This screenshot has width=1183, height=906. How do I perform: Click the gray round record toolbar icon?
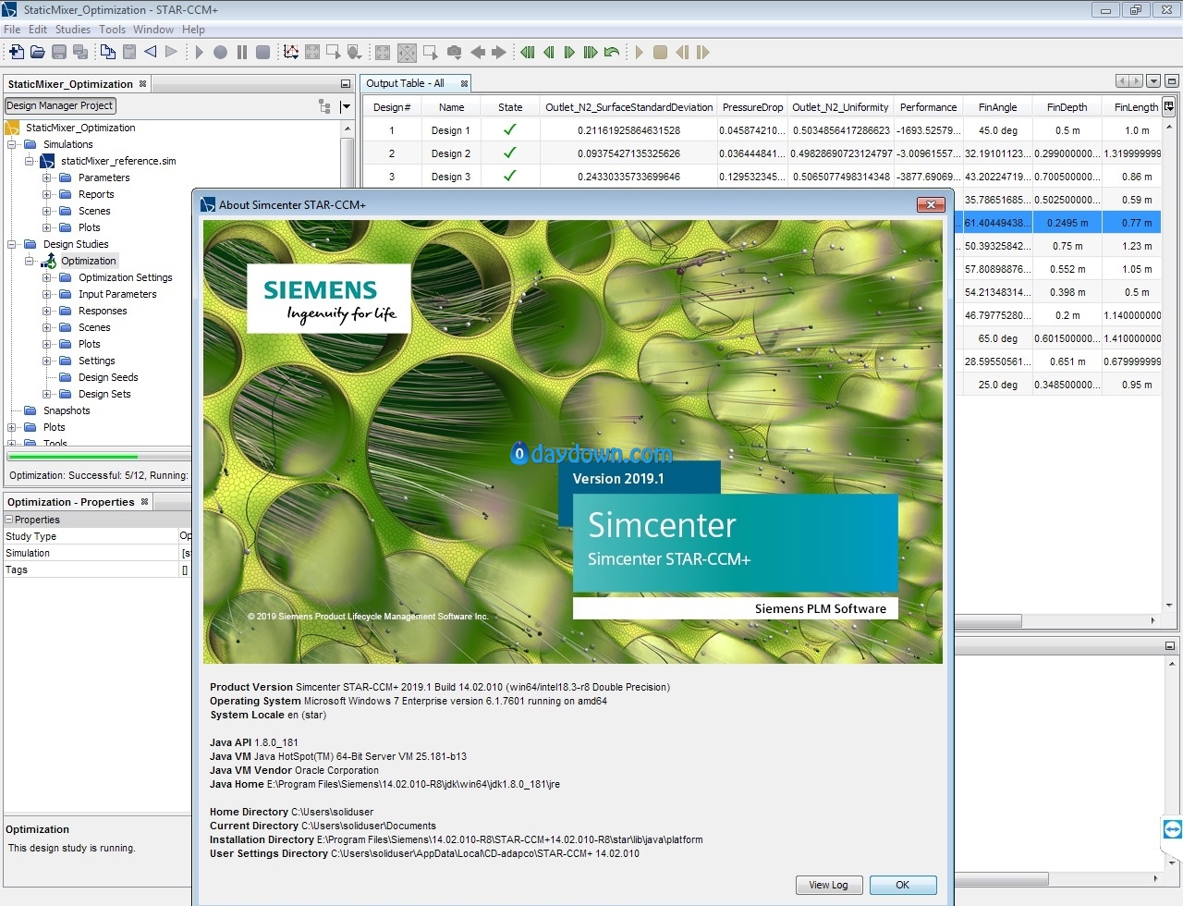click(220, 52)
